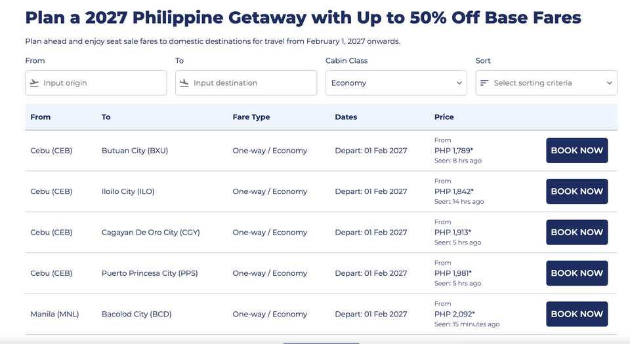The width and height of the screenshot is (630, 344).
Task: Book the Cebu to Iloilo City flight
Action: point(577,191)
